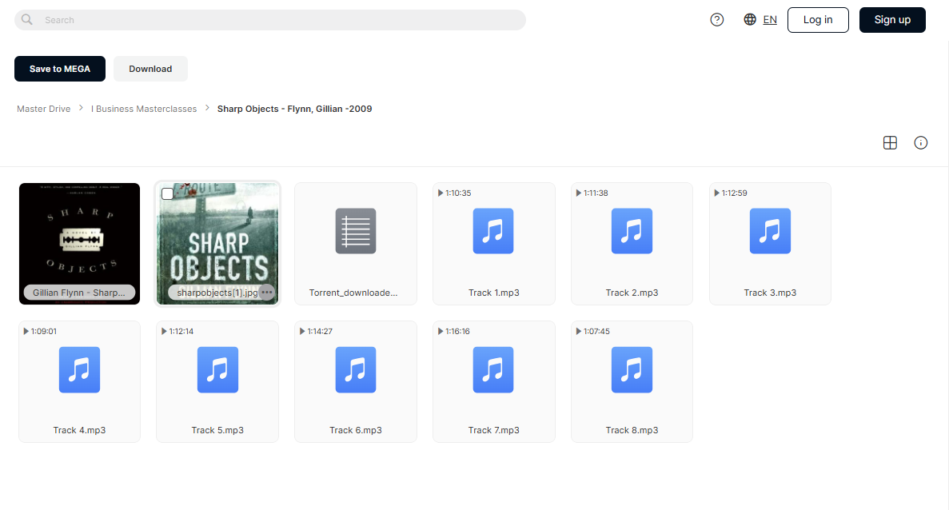Click the Track 3.mp3 file name
The image size is (949, 510).
pos(770,293)
